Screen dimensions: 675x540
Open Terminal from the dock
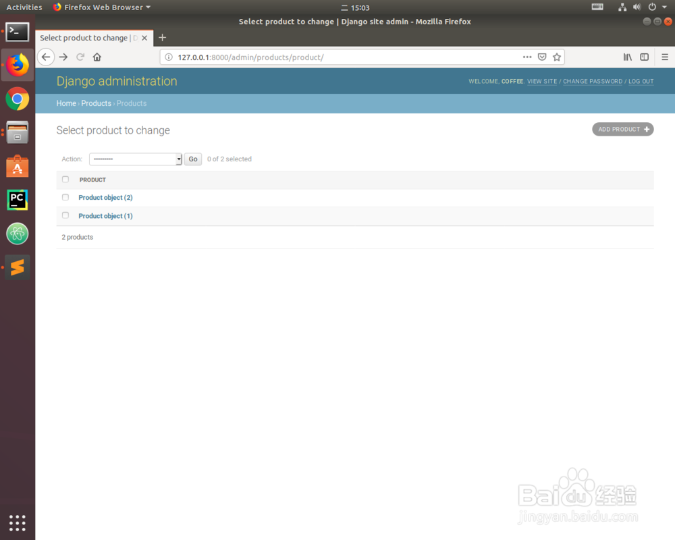18,32
